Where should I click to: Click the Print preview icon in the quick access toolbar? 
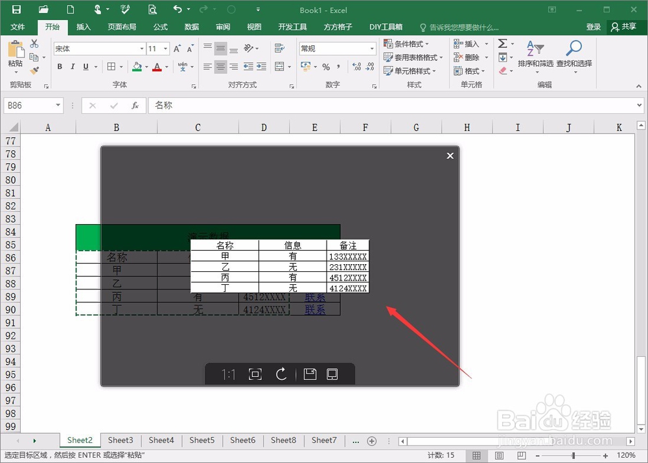(x=152, y=9)
